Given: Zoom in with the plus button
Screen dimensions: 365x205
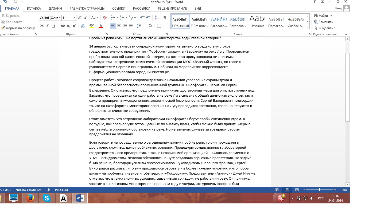Looking at the screenshot, I should coord(336,190).
